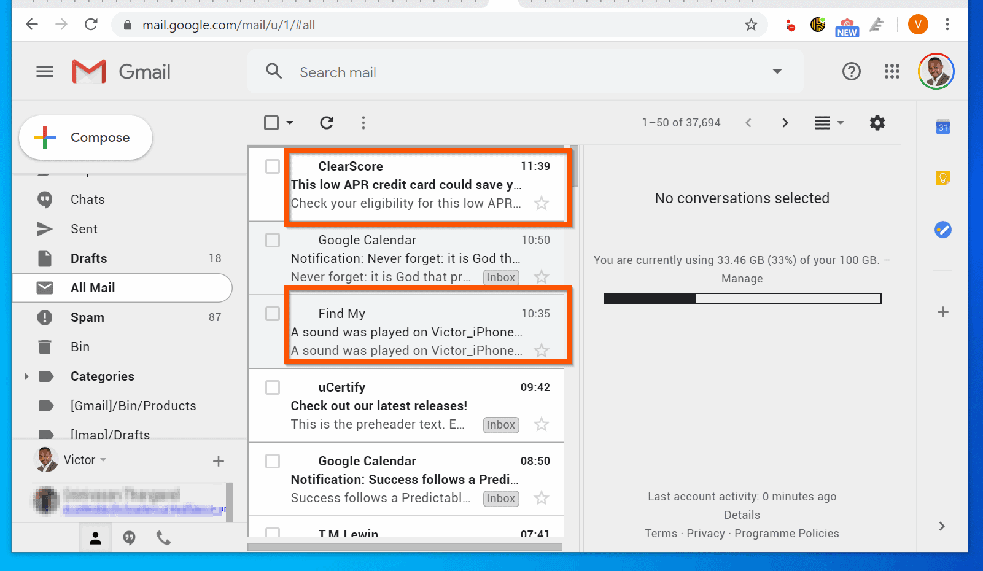Open the More options three-dot menu
Viewport: 983px width, 571px height.
click(x=363, y=123)
